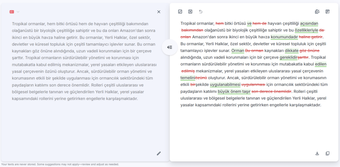Screen dimensions: 340x167
Task: Open the Turkish flag language dropdown
Action: pos(12,12)
